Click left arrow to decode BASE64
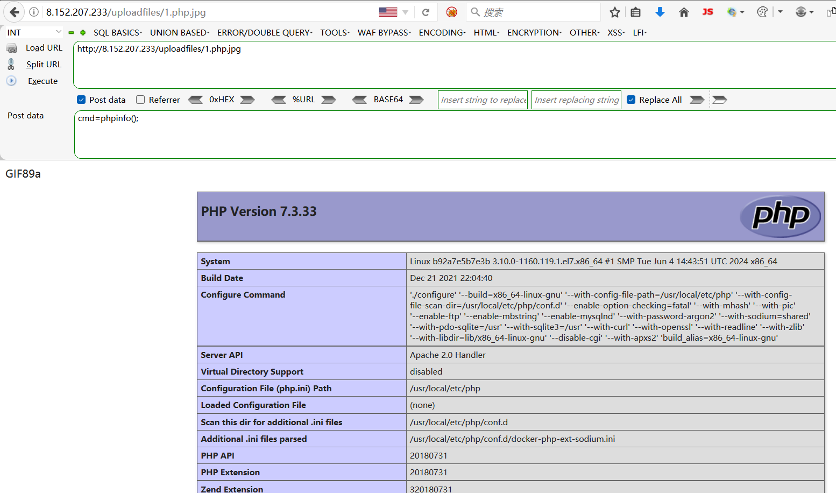Viewport: 836px width, 493px height. 359,100
